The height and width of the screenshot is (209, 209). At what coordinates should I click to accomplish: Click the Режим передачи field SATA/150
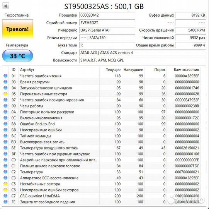[107, 38]
